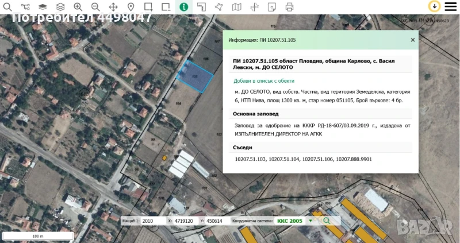The width and height of the screenshot is (460, 243).
Task: Expand the coordinate system dropdown arrow
Action: click(x=310, y=221)
